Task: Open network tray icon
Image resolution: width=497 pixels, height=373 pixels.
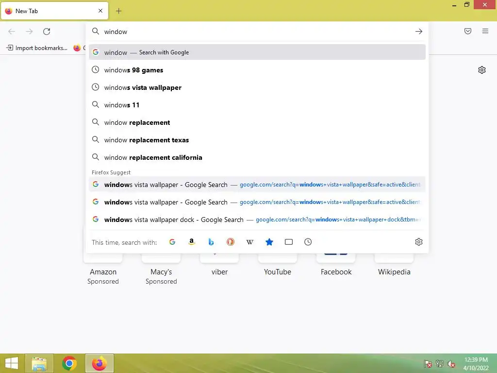Action: pos(440,364)
